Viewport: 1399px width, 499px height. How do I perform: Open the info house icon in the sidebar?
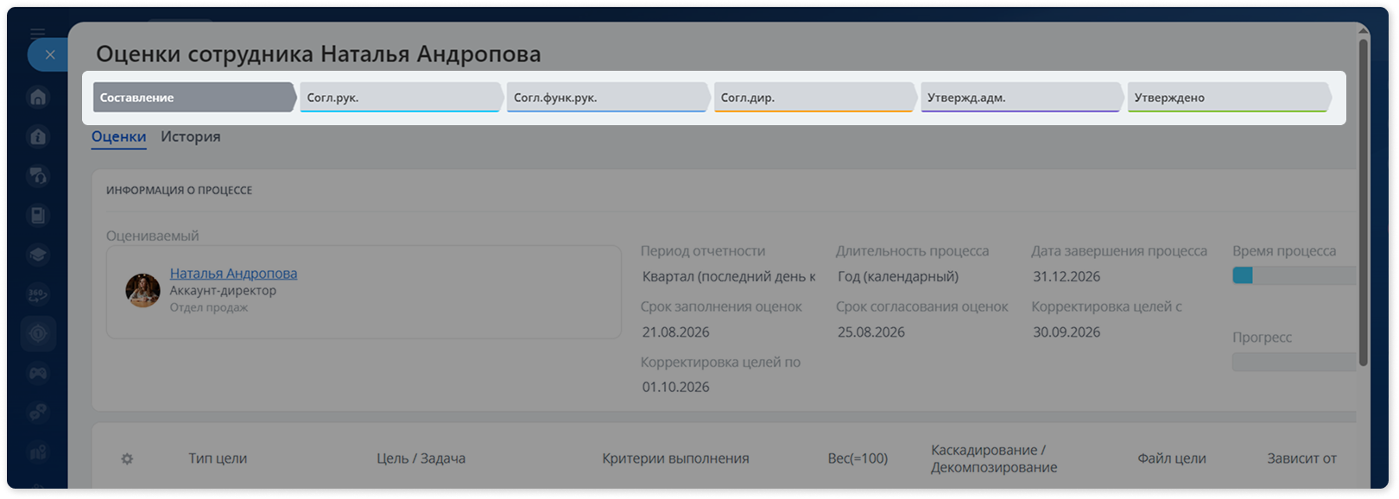tap(38, 136)
